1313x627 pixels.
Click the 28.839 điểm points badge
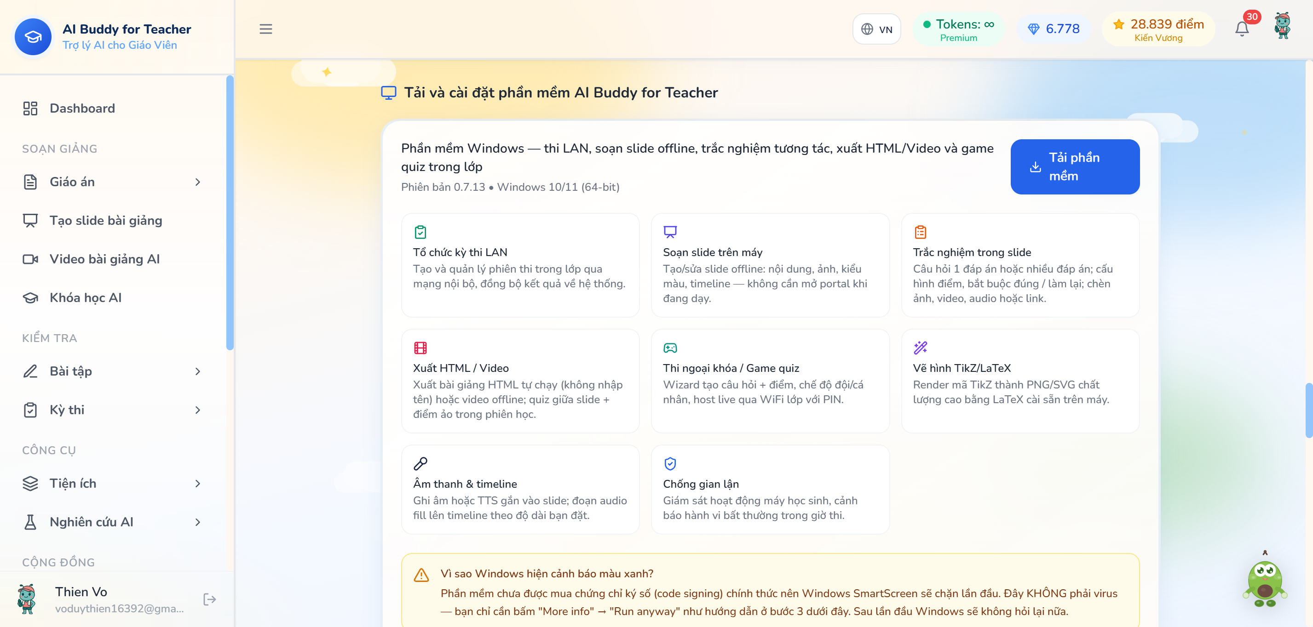click(x=1158, y=29)
